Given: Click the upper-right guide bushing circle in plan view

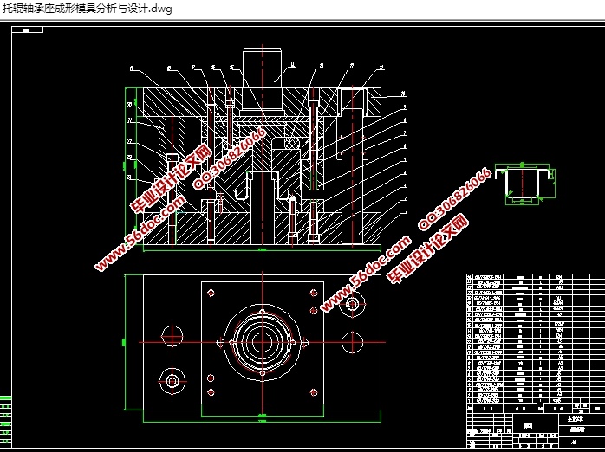Looking at the screenshot, I should [x=352, y=304].
